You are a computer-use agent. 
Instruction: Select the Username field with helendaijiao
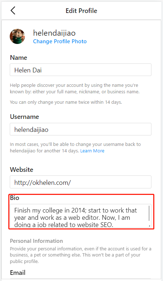[81, 129]
